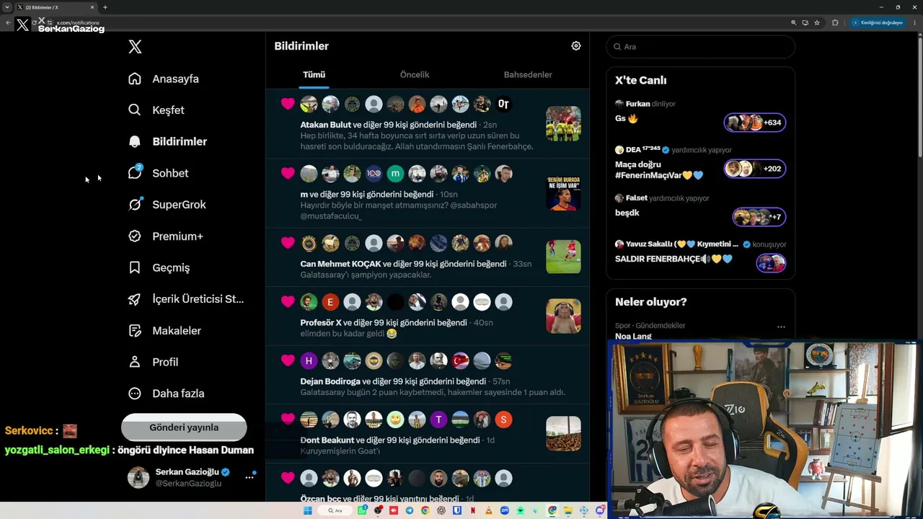Open Sohbet messages in the sidebar
The image size is (923, 519).
(158, 173)
